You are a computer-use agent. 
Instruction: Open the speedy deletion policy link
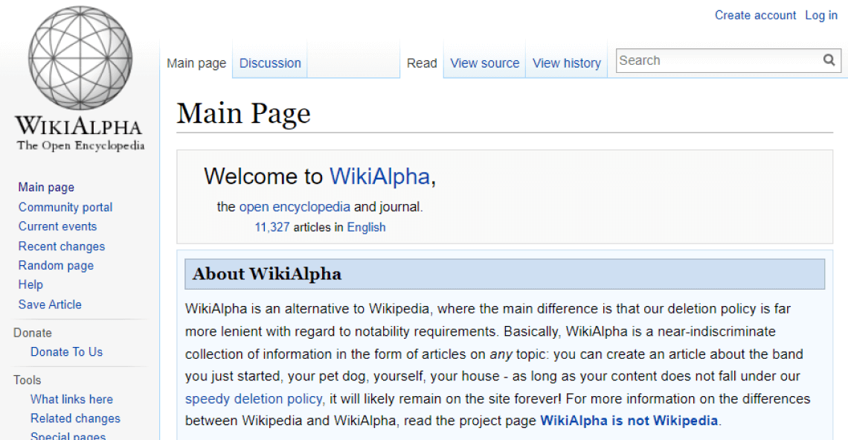(x=254, y=399)
